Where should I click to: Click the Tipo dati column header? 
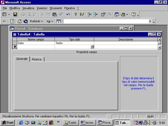(x=75, y=39)
